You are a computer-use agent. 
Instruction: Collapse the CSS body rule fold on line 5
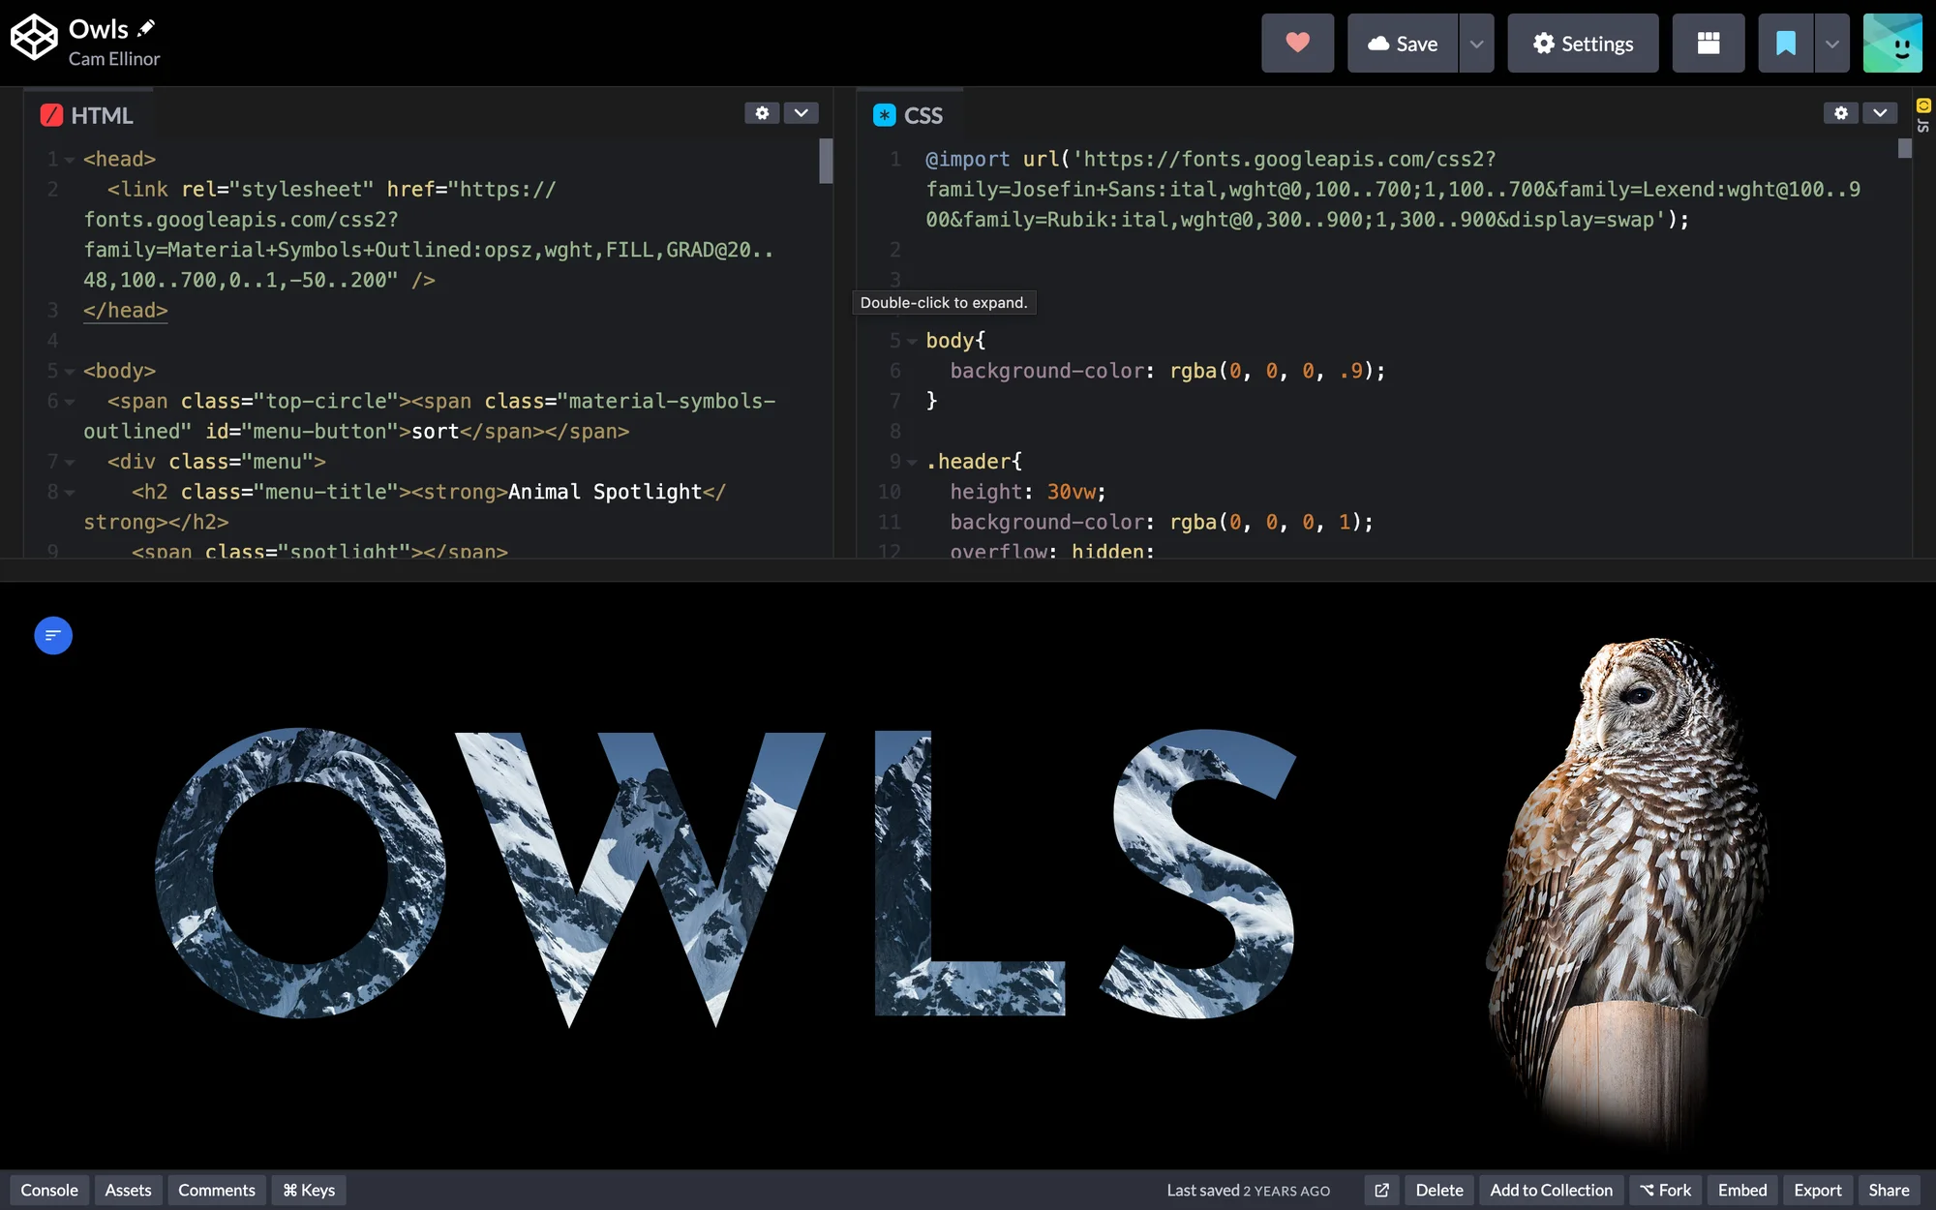[912, 342]
